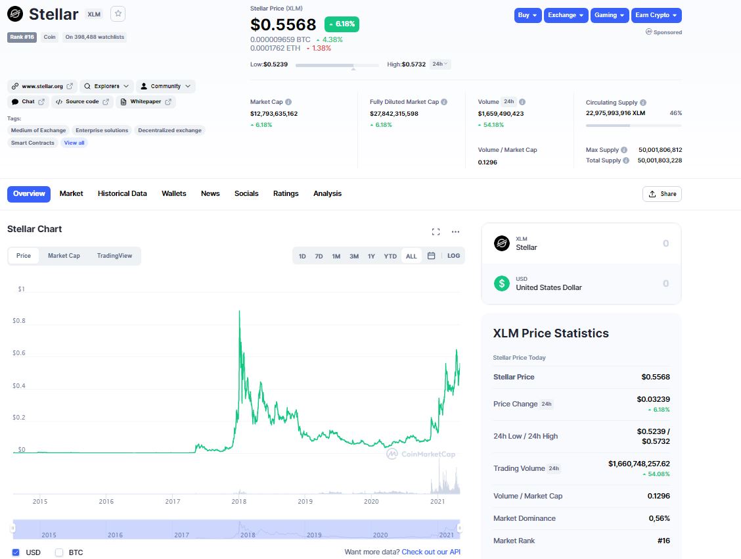This screenshot has width=741, height=559.
Task: Click the Decentralized exchange tag
Action: pos(169,130)
